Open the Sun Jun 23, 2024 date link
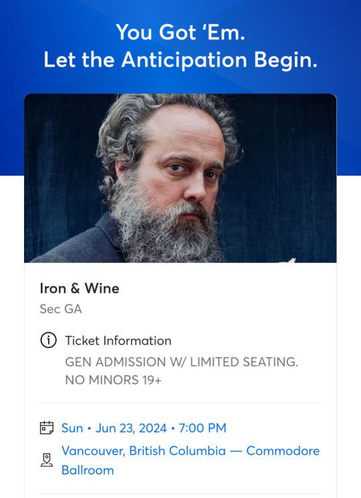 point(144,428)
